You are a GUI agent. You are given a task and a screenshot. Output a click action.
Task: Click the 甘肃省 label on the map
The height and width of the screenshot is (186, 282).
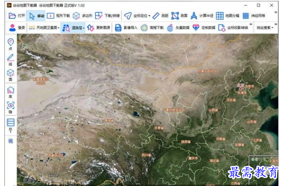pyautogui.click(x=158, y=128)
